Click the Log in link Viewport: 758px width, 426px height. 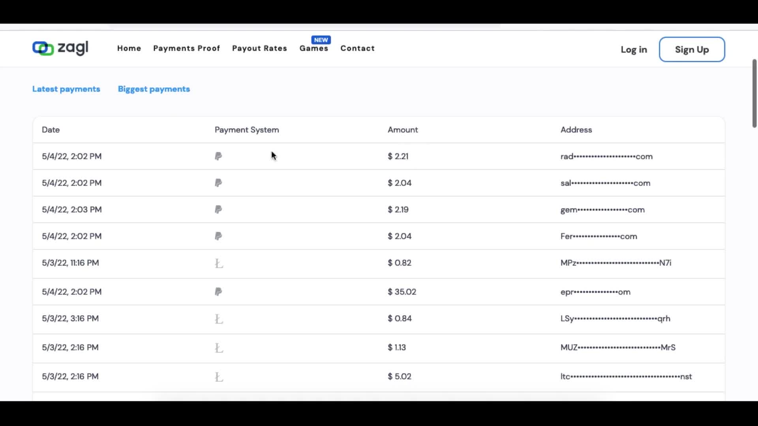tap(634, 50)
